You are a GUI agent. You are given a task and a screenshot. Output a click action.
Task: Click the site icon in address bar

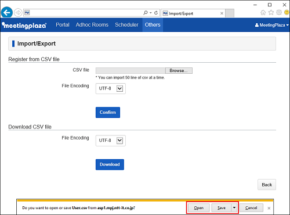(x=27, y=13)
